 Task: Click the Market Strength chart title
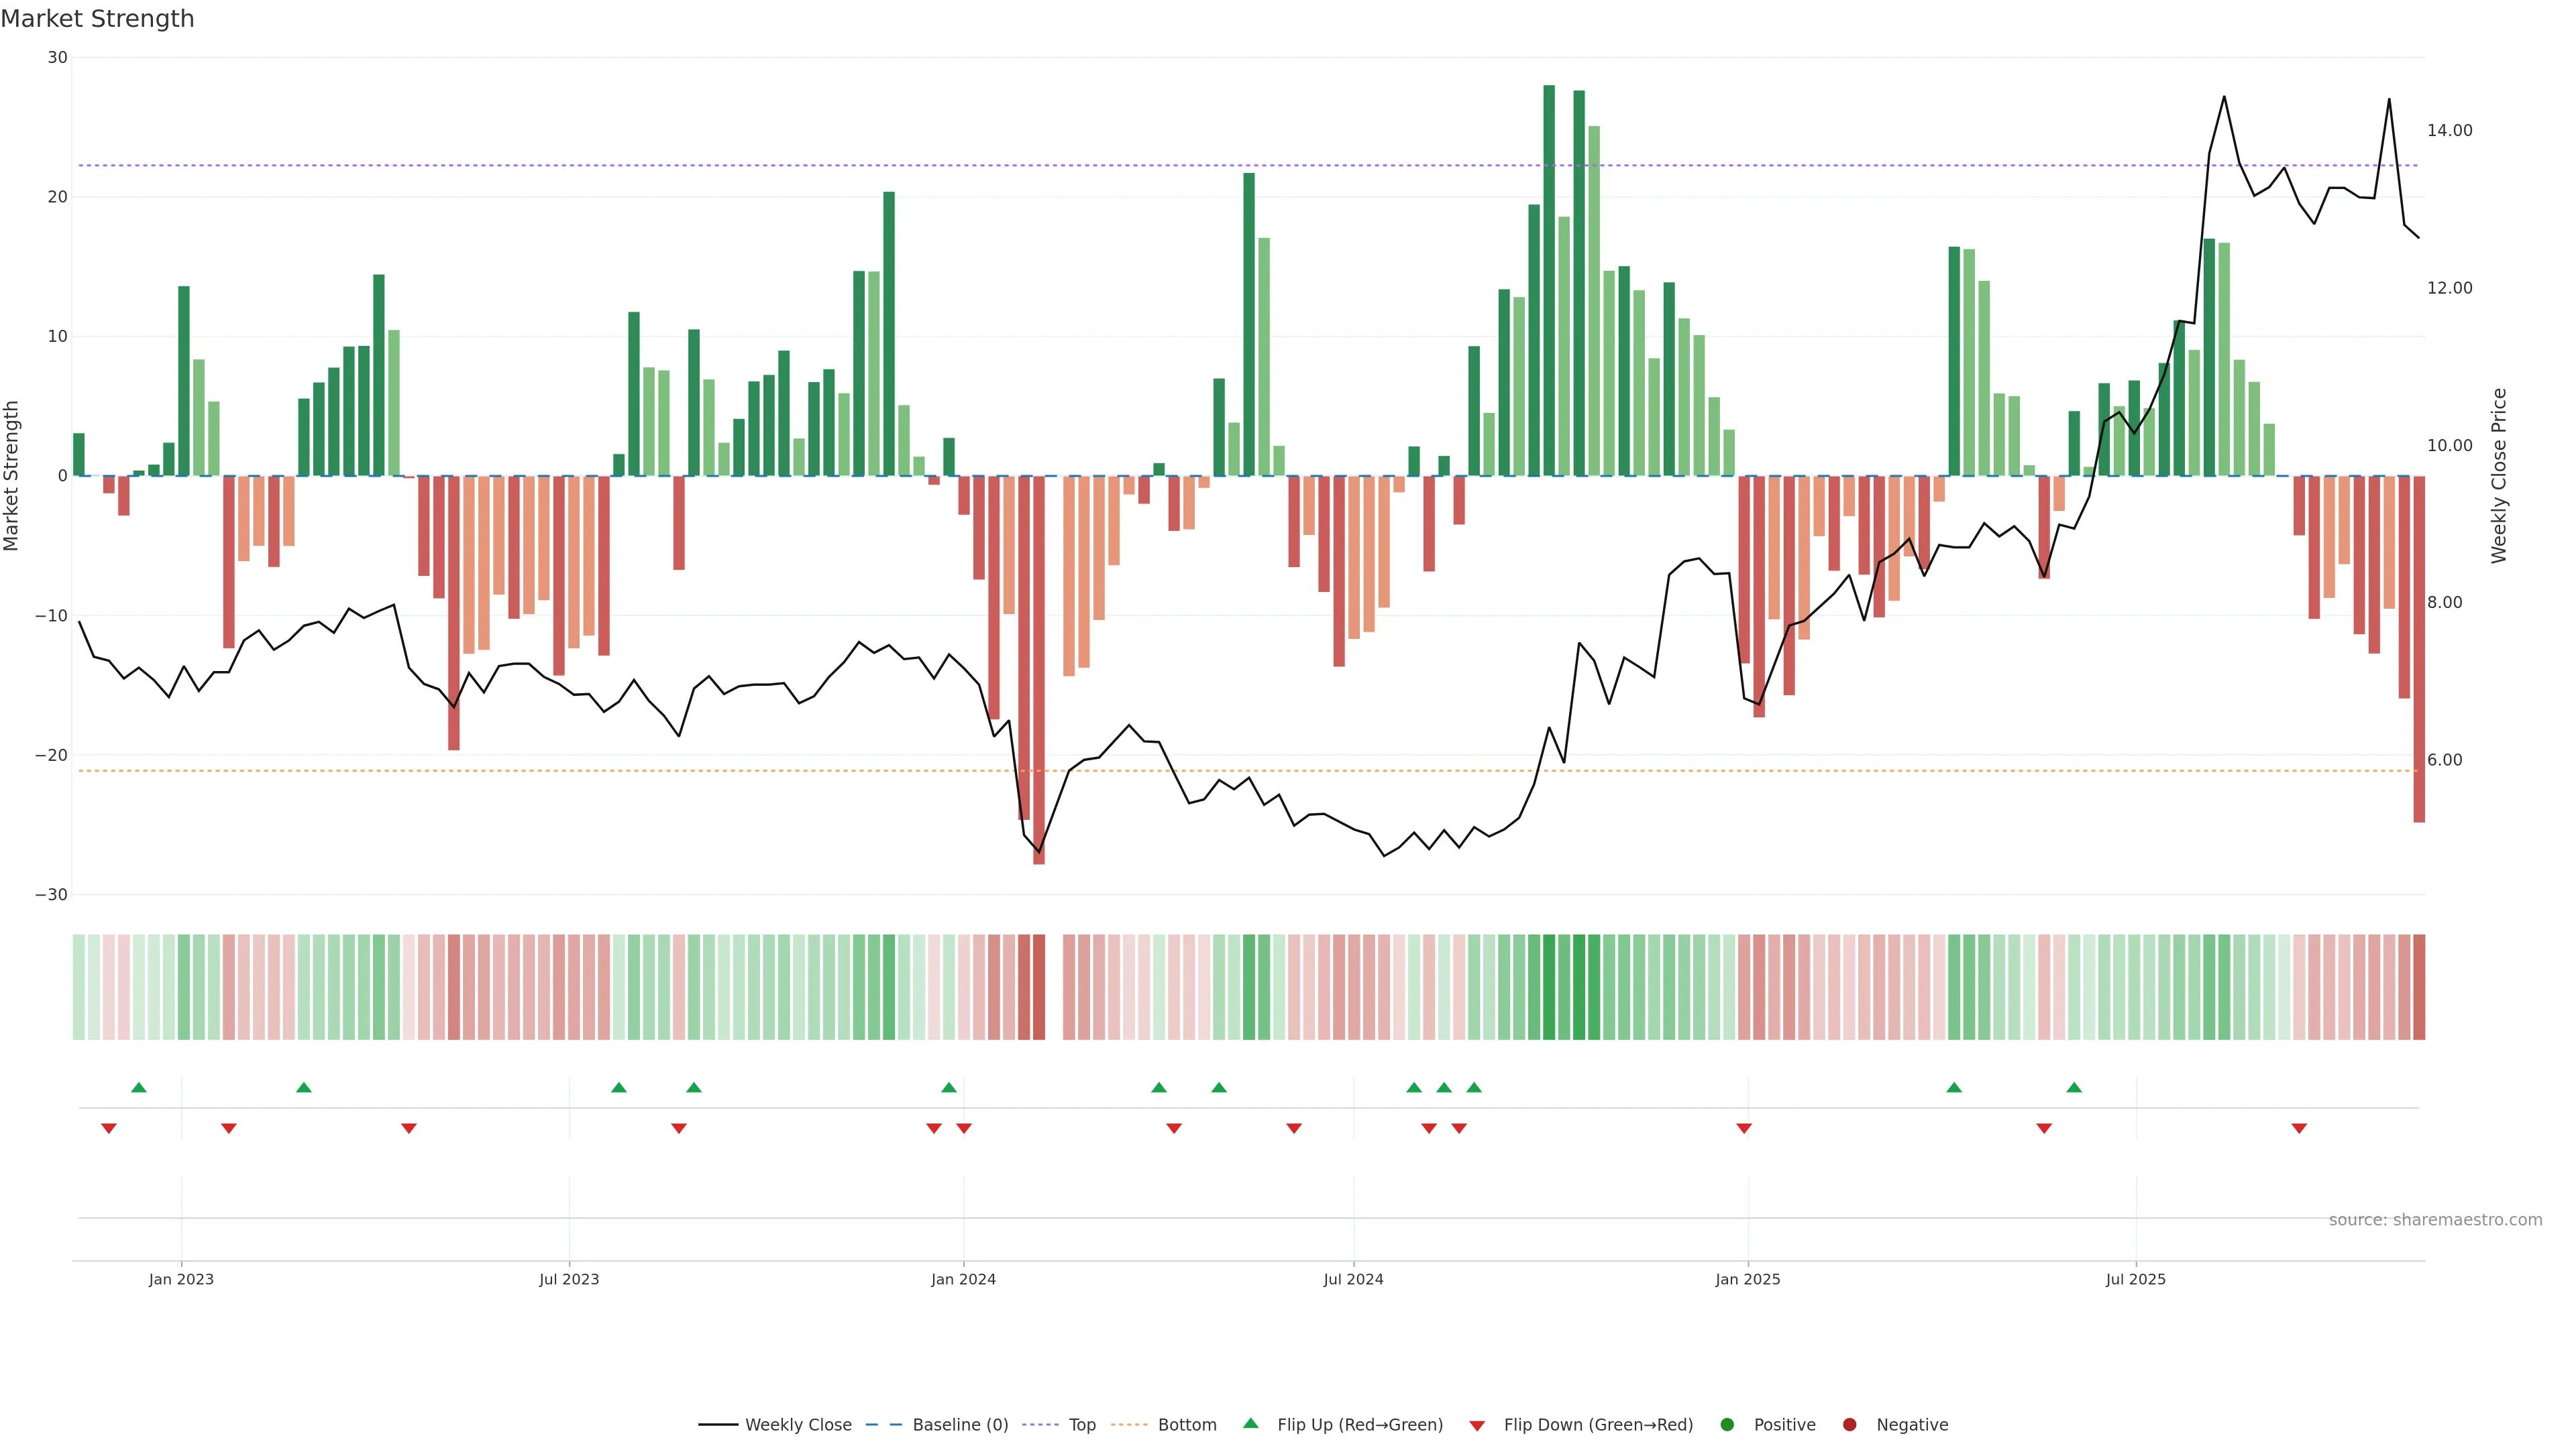pyautogui.click(x=98, y=19)
